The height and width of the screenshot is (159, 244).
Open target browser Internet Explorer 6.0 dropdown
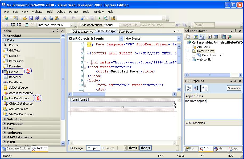coord(71,25)
